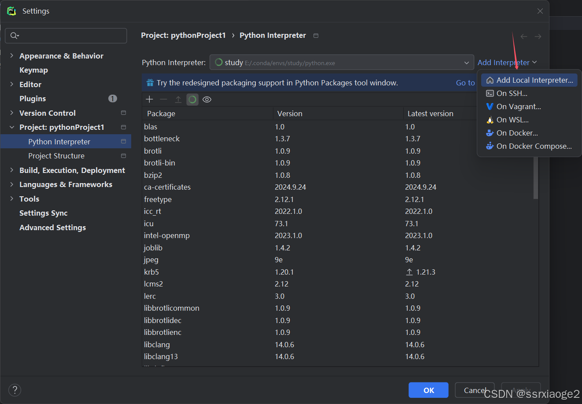This screenshot has height=404, width=582.
Task: Toggle the show early releases eye icon
Action: (x=207, y=99)
